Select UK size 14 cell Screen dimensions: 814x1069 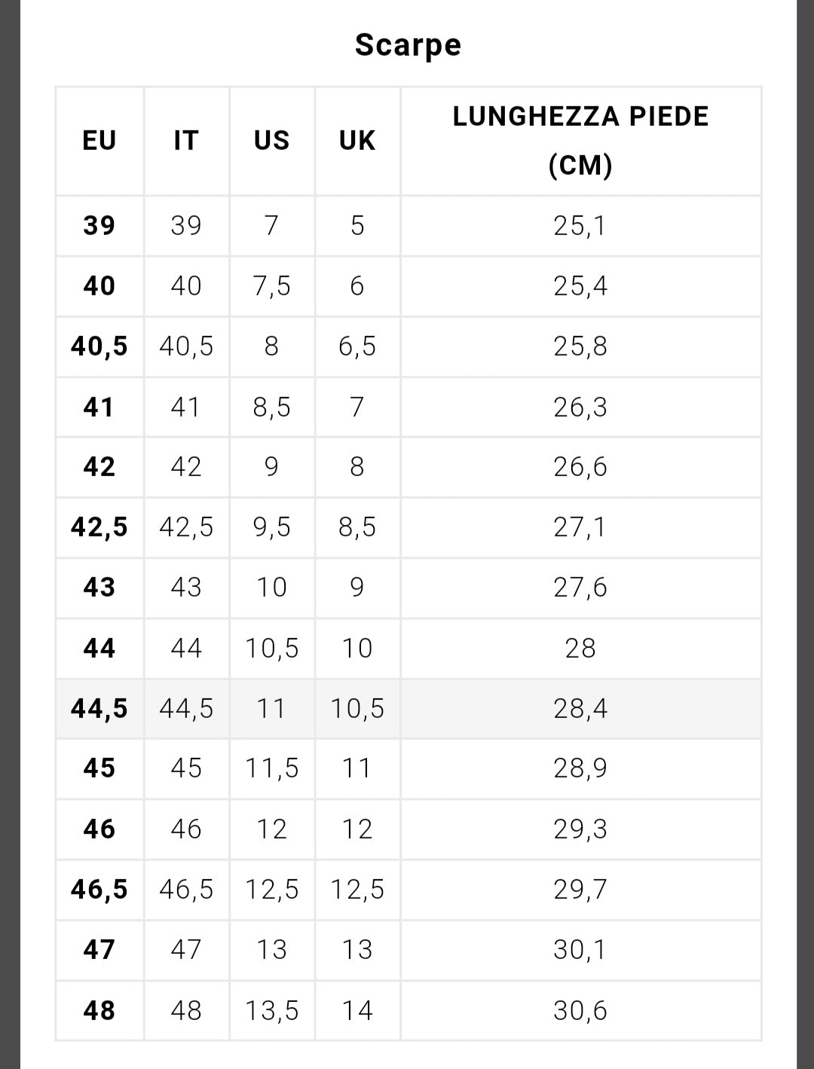[x=357, y=1010]
